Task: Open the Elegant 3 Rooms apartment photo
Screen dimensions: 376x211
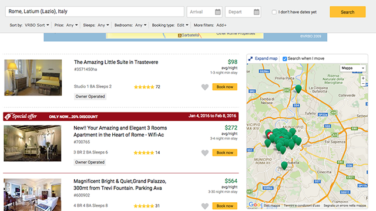Action: coord(32,143)
